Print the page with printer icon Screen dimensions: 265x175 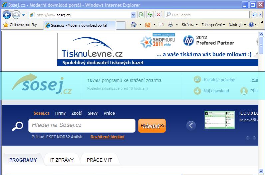(170, 25)
